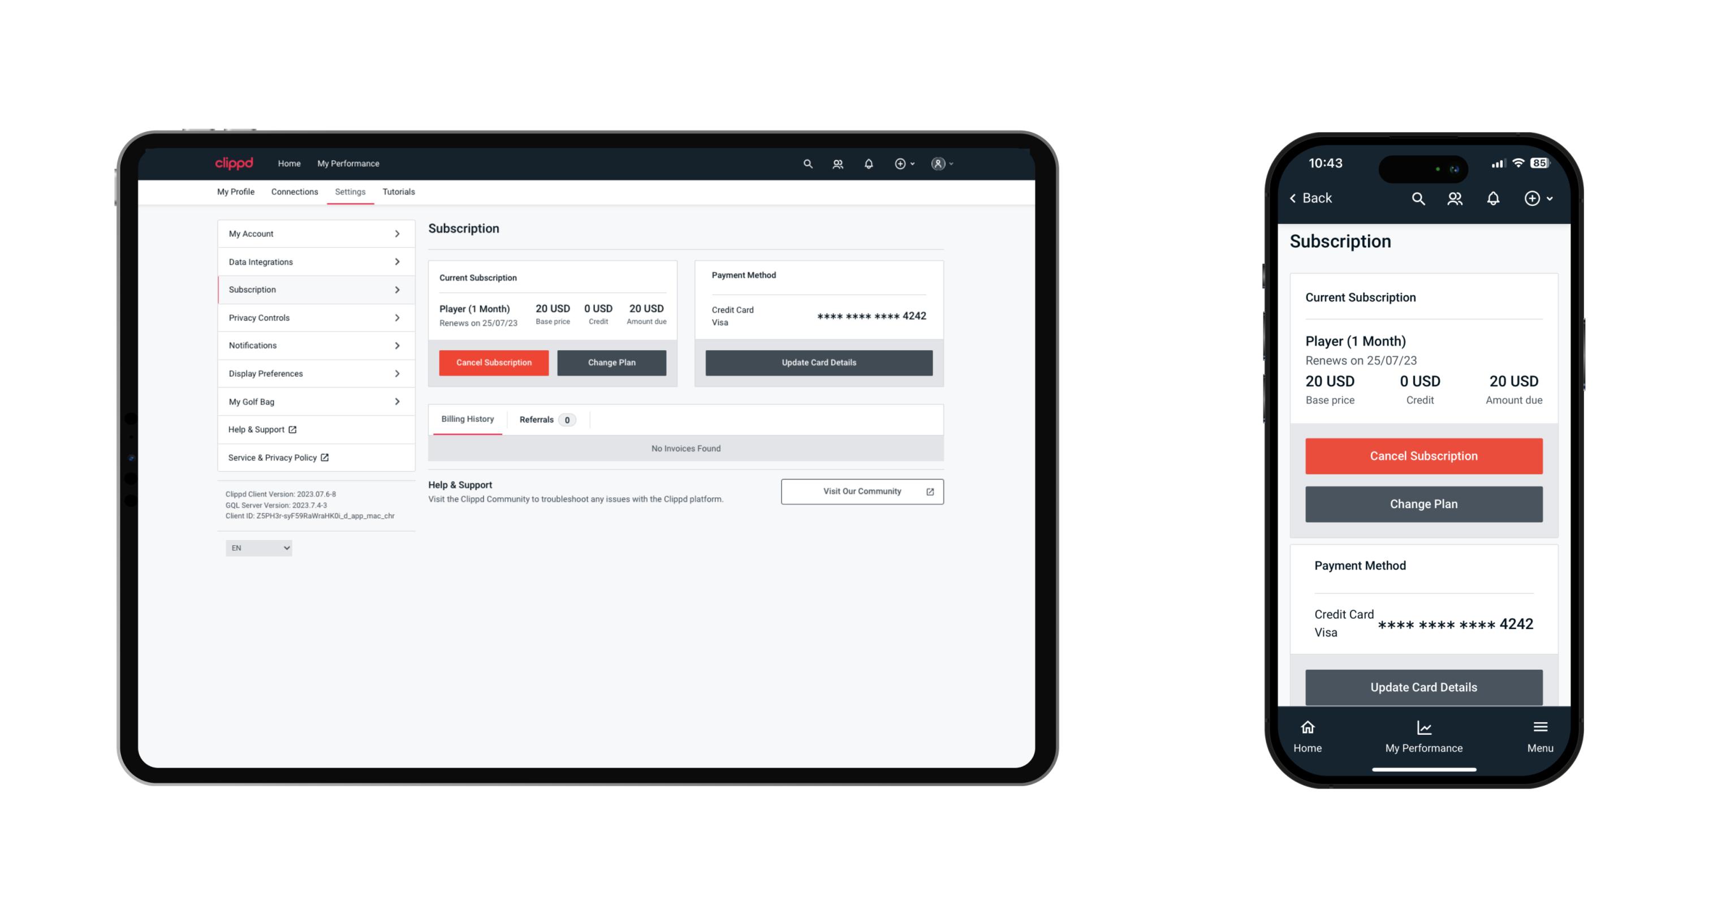The width and height of the screenshot is (1713, 922).
Task: Click the notifications bell icon
Action: click(x=869, y=163)
